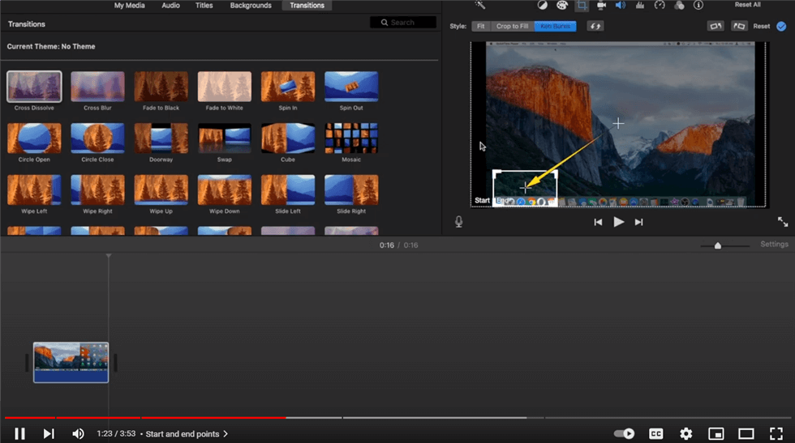The height and width of the screenshot is (443, 795).
Task: Open the stabilization camera icon
Action: click(601, 5)
